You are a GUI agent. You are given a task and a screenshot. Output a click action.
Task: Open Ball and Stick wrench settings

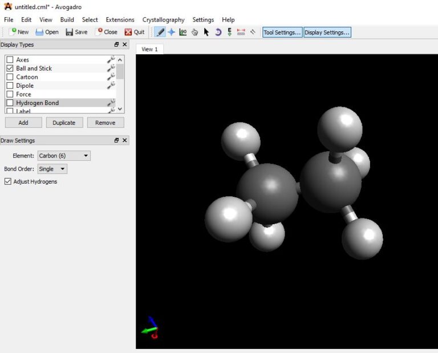pos(111,68)
